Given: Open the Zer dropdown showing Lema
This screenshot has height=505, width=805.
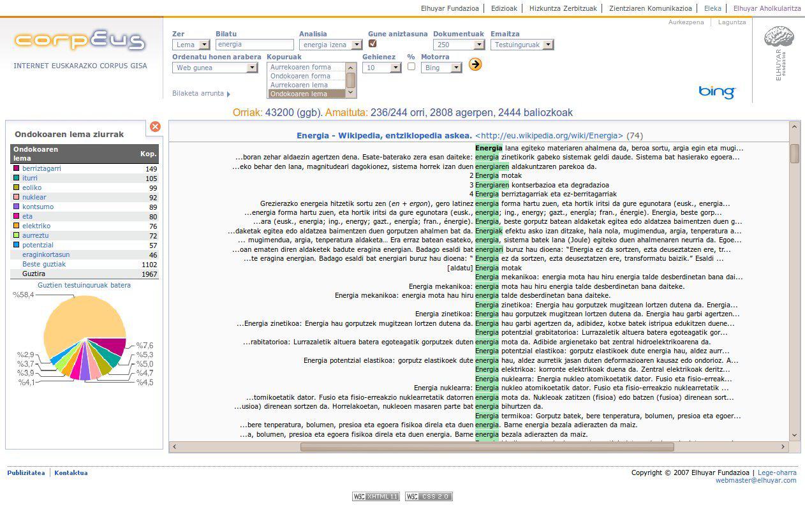Looking at the screenshot, I should click(191, 45).
